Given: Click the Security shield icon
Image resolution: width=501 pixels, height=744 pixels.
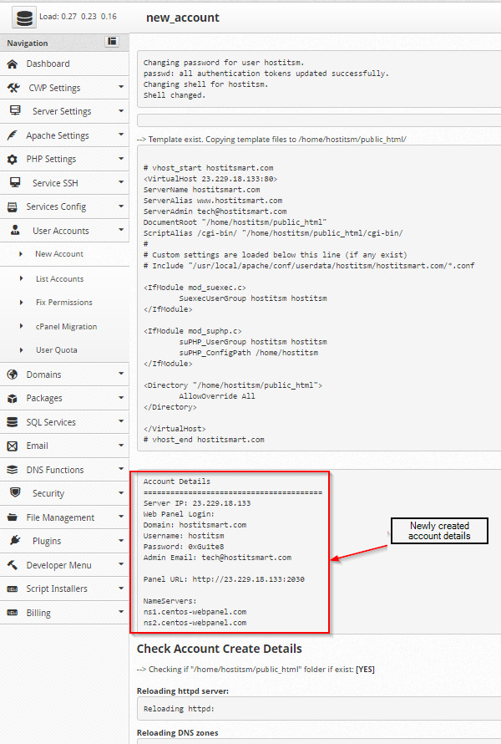Looking at the screenshot, I should (15, 493).
